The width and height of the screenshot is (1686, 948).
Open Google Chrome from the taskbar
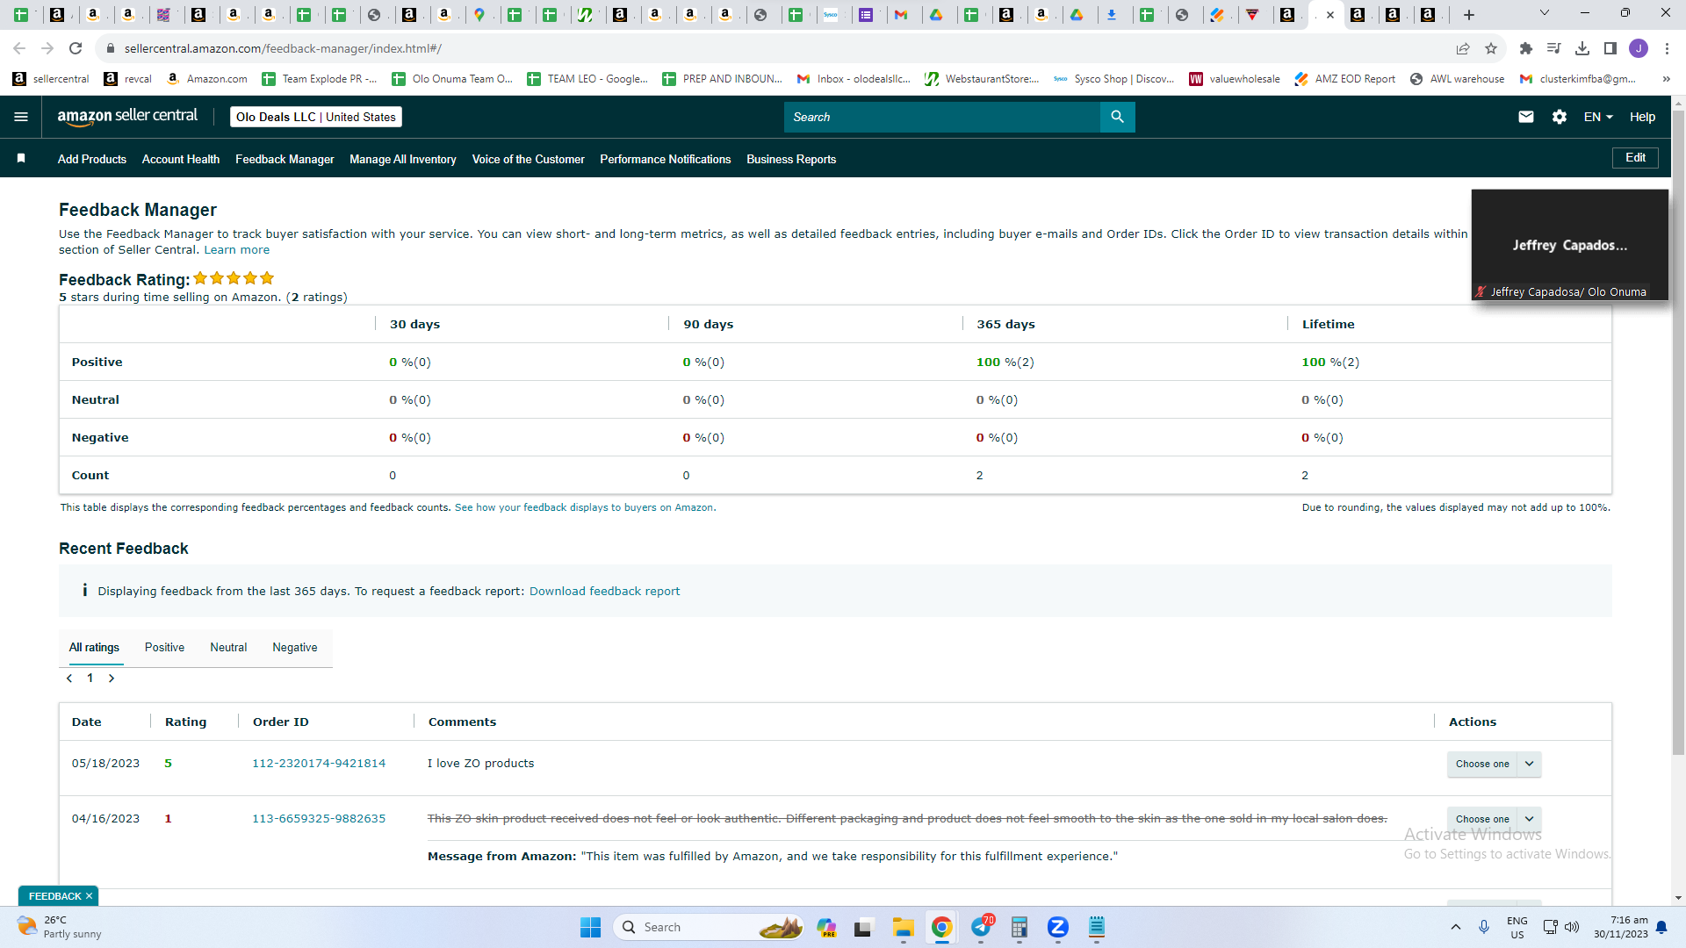tap(941, 927)
